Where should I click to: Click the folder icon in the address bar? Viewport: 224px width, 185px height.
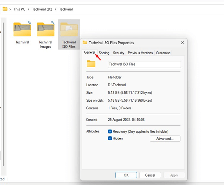[x=5, y=9]
